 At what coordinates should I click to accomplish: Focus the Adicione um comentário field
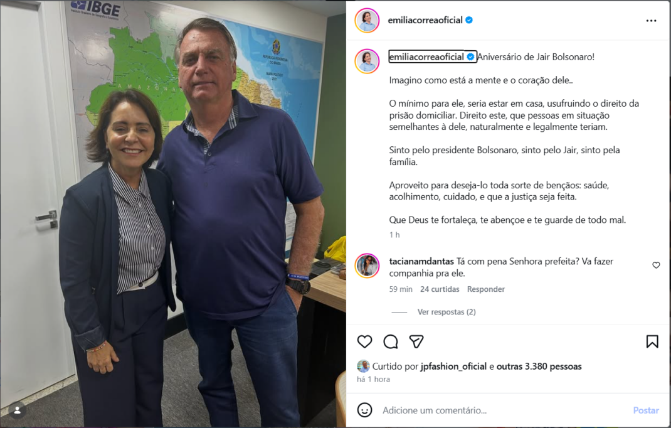tap(505, 410)
